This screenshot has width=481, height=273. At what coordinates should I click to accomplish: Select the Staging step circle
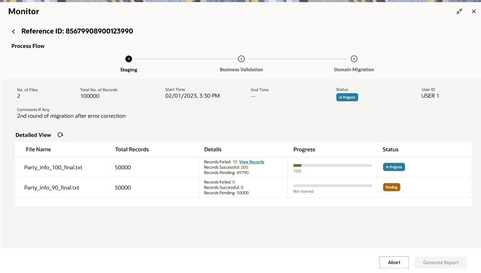pos(128,59)
